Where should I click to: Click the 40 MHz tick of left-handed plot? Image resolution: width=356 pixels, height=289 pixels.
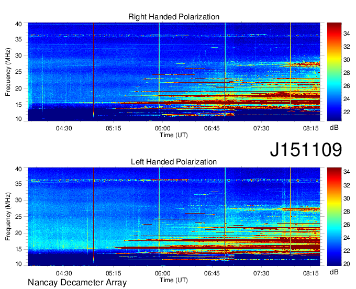click(18, 169)
